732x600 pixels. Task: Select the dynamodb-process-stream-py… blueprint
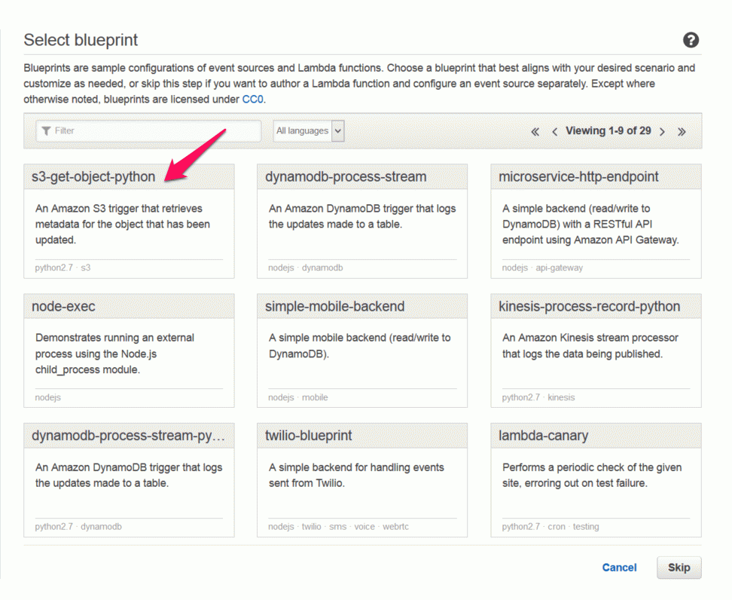pyautogui.click(x=129, y=480)
